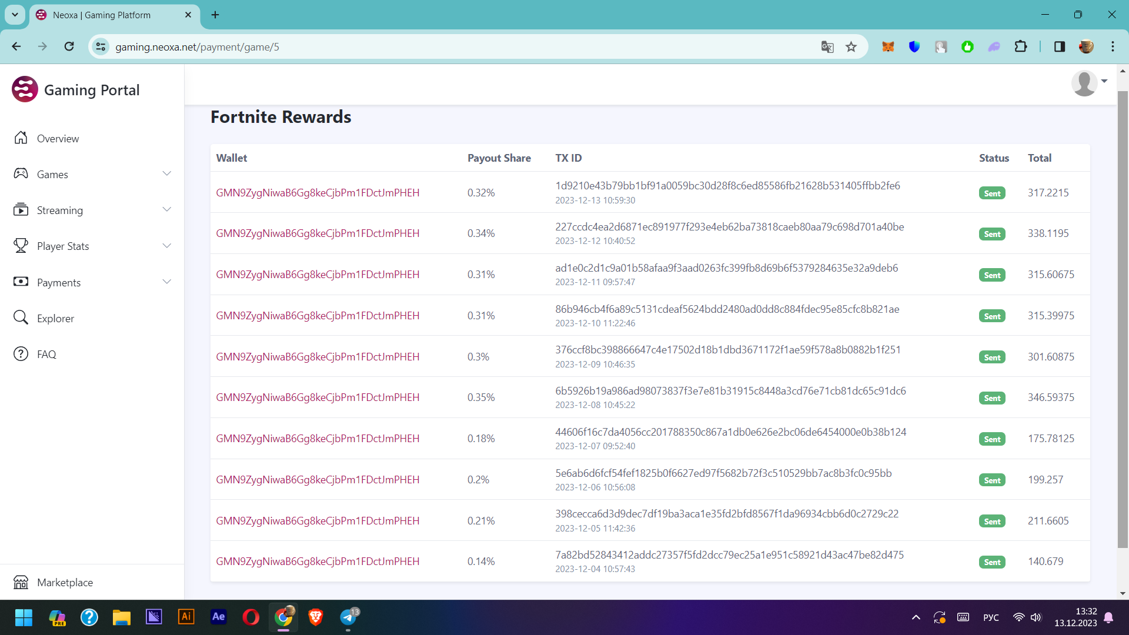This screenshot has height=635, width=1129.
Task: Open Brave browser from the taskbar
Action: 316,617
